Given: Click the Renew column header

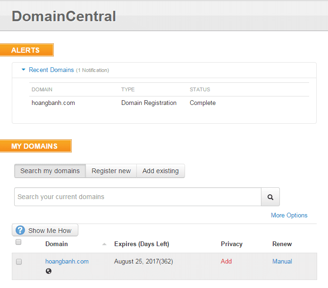Looking at the screenshot, I should pyautogui.click(x=282, y=244).
